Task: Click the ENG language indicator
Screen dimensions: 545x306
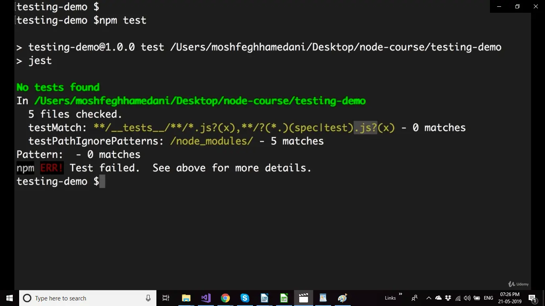Action: [488, 298]
